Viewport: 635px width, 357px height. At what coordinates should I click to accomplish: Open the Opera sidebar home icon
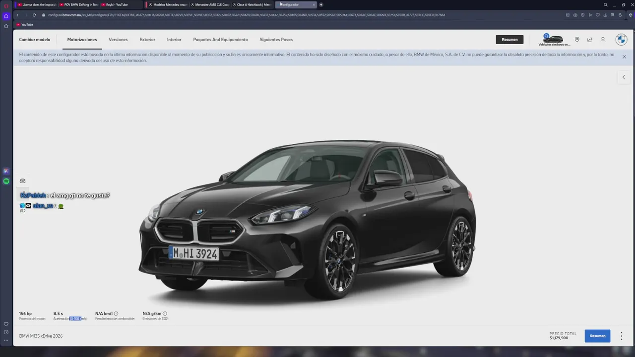coord(6,16)
